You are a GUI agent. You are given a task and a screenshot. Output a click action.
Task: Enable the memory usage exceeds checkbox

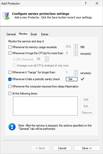10,47
